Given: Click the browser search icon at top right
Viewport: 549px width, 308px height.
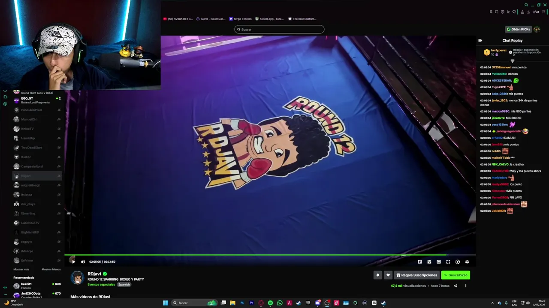Looking at the screenshot, I should coord(526,5).
